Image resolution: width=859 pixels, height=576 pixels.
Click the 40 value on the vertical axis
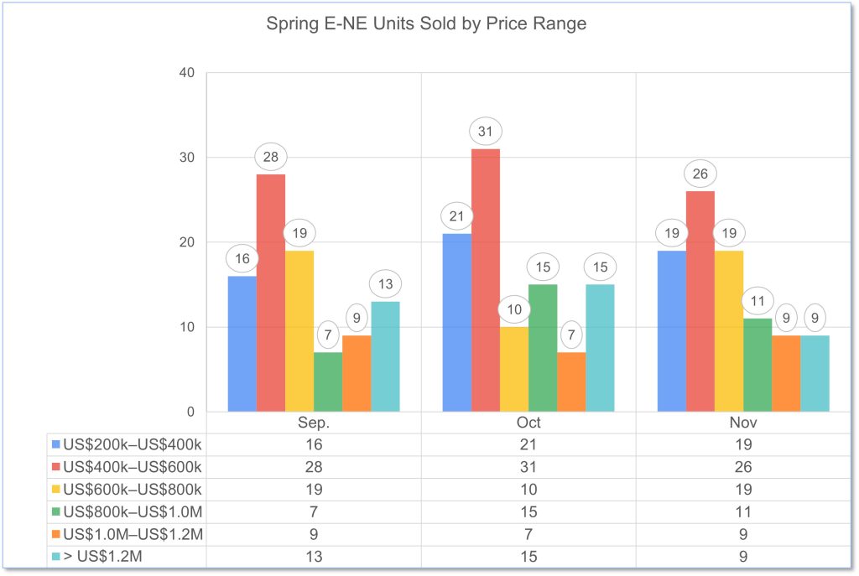187,73
